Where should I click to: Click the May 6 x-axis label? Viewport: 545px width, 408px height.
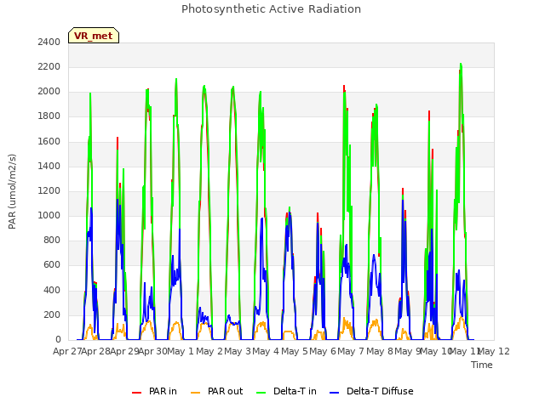[323, 352]
